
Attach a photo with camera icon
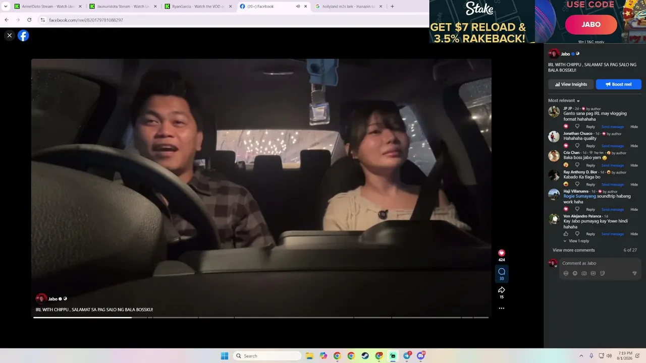coord(584,273)
